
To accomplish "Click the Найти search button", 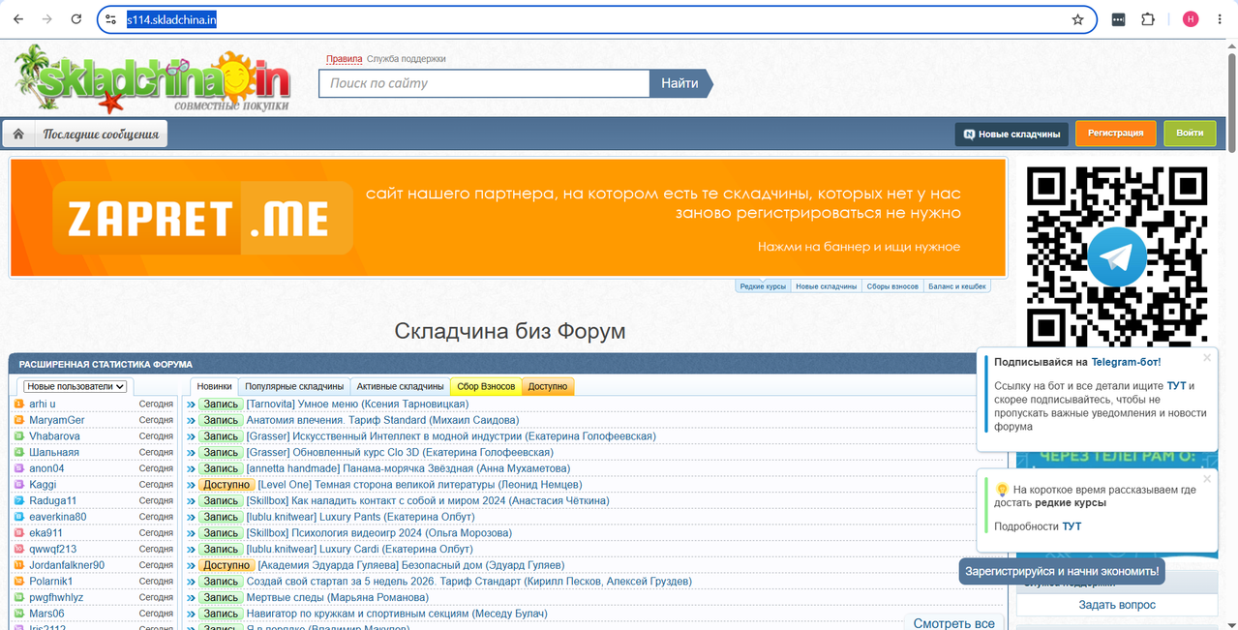I will click(x=680, y=83).
